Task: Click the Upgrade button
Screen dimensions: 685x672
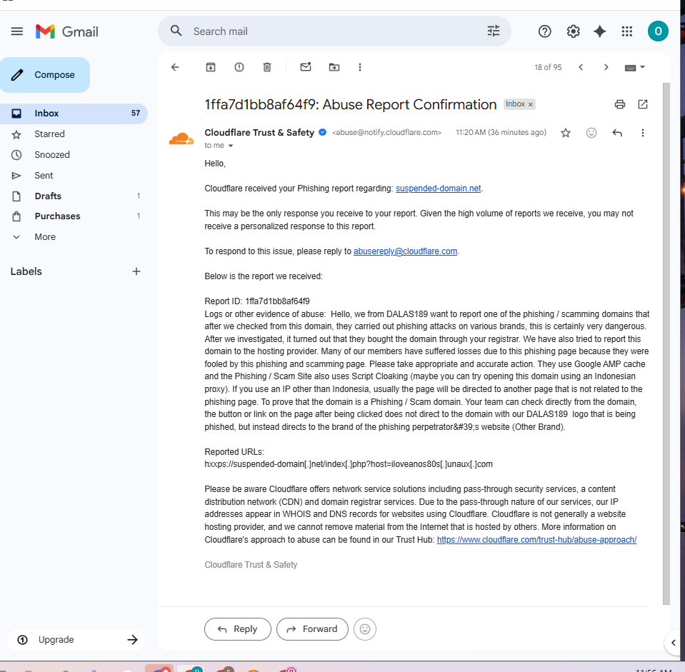Action: 76,640
